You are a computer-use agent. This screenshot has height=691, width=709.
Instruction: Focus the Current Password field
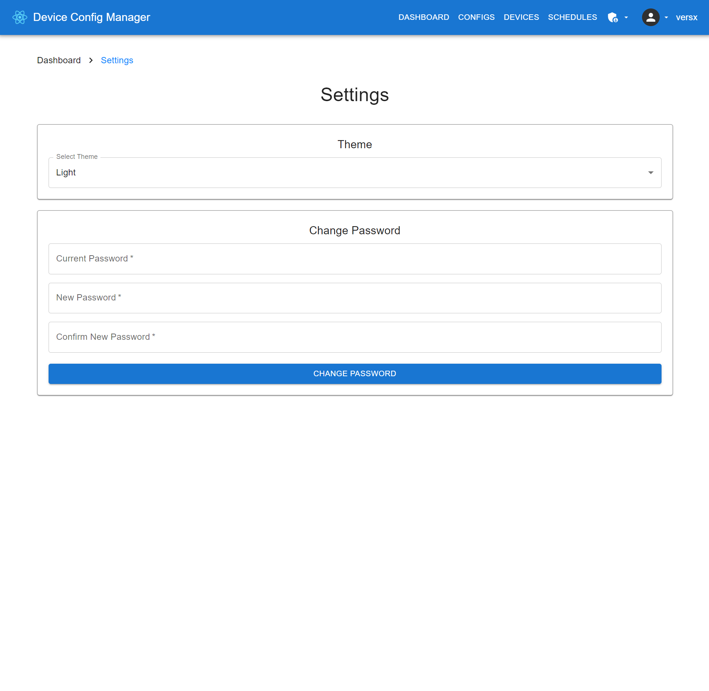pos(355,259)
